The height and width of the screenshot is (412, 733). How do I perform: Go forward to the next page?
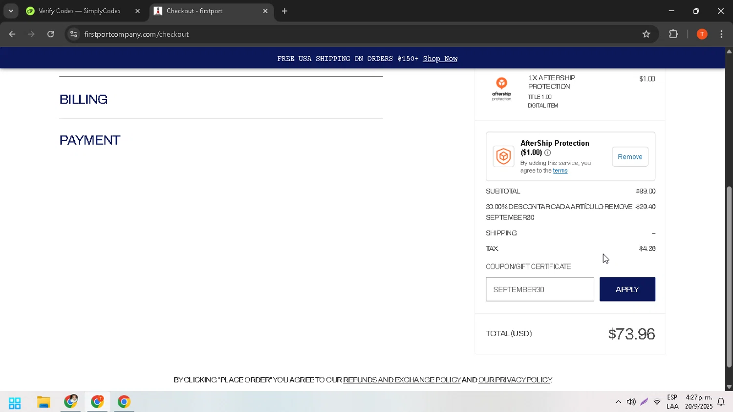31,34
